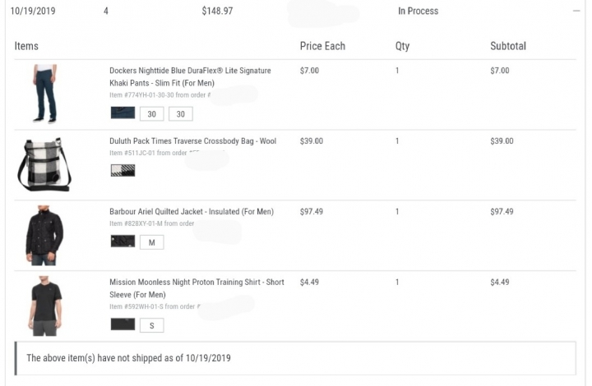592x386 pixels.
Task: Click the plaid color swatch for the Duluth bag
Action: tap(123, 171)
